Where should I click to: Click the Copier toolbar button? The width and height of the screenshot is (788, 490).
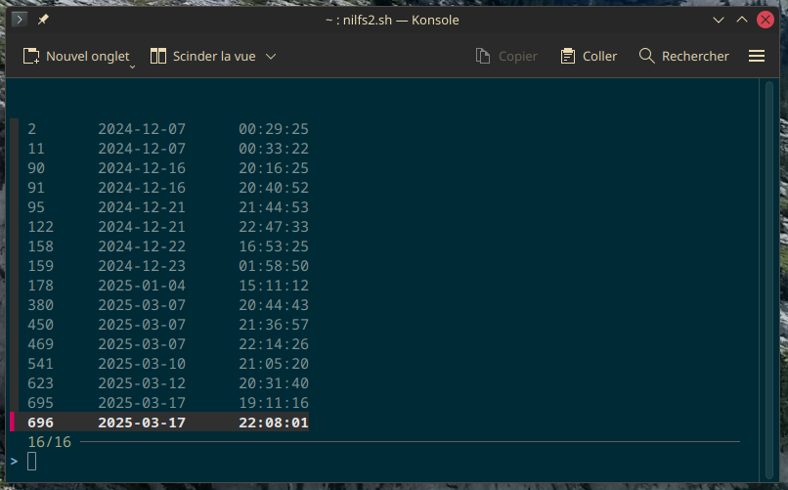click(506, 57)
